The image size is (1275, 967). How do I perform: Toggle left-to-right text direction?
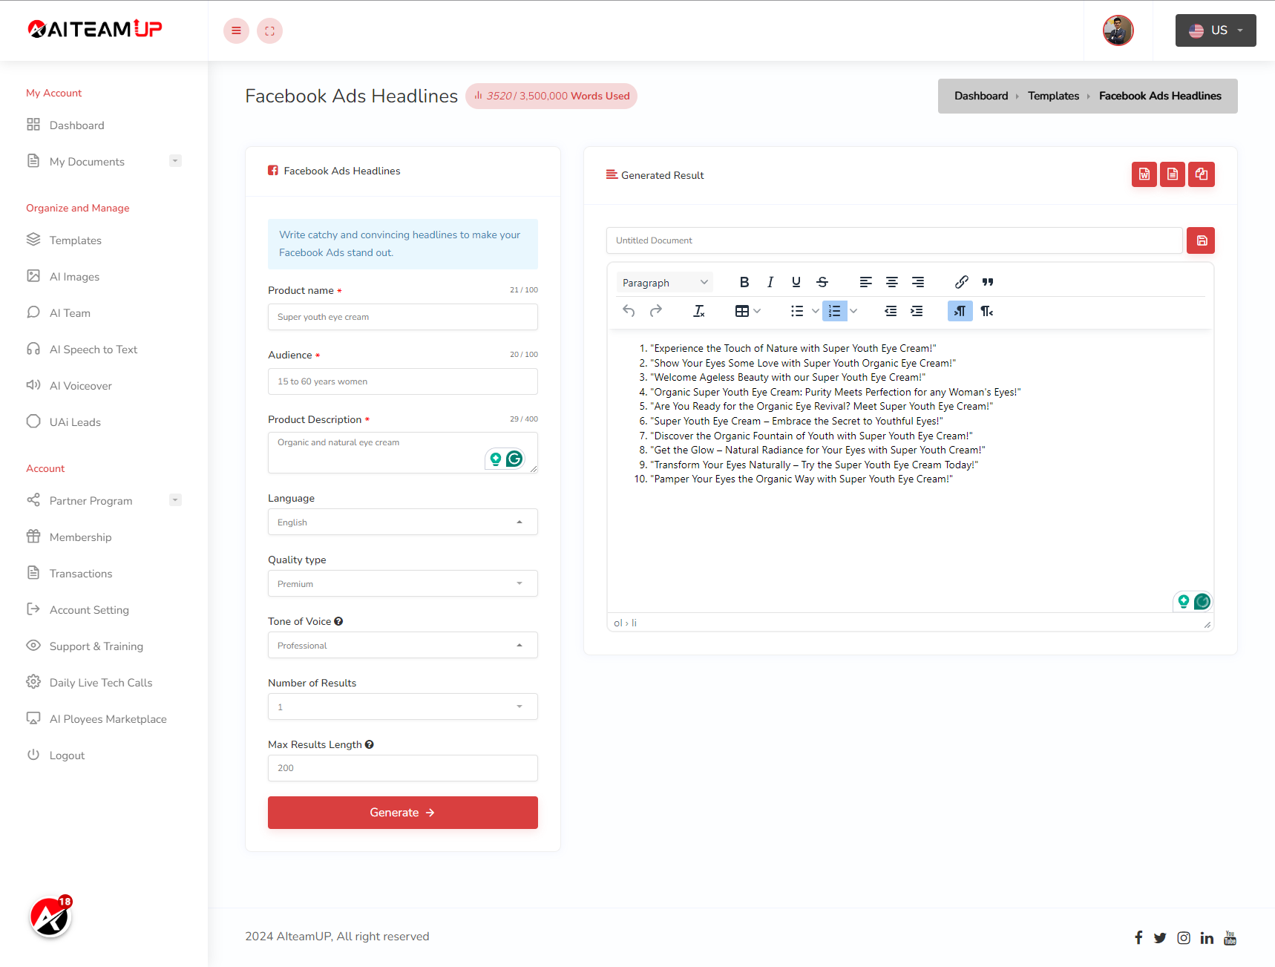[960, 311]
